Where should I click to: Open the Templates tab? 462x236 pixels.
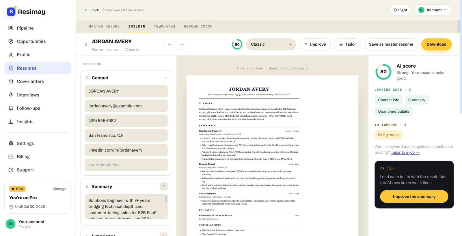coord(165,27)
